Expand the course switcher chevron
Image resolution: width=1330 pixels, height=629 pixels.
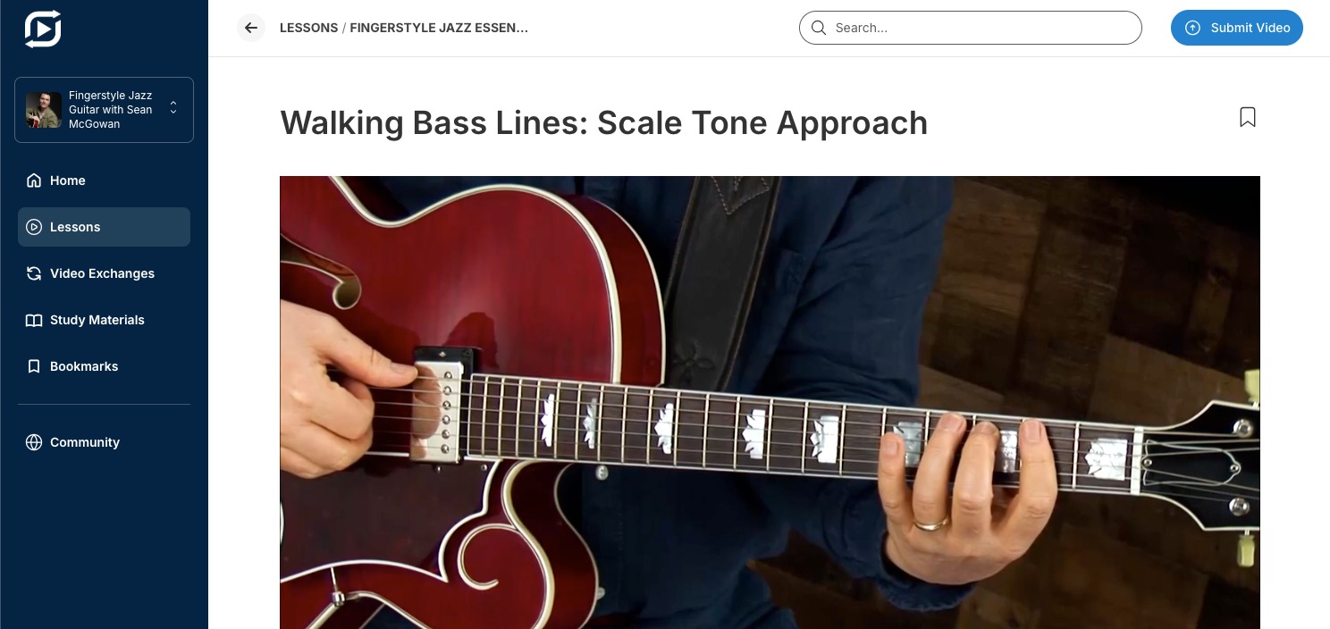pos(173,108)
